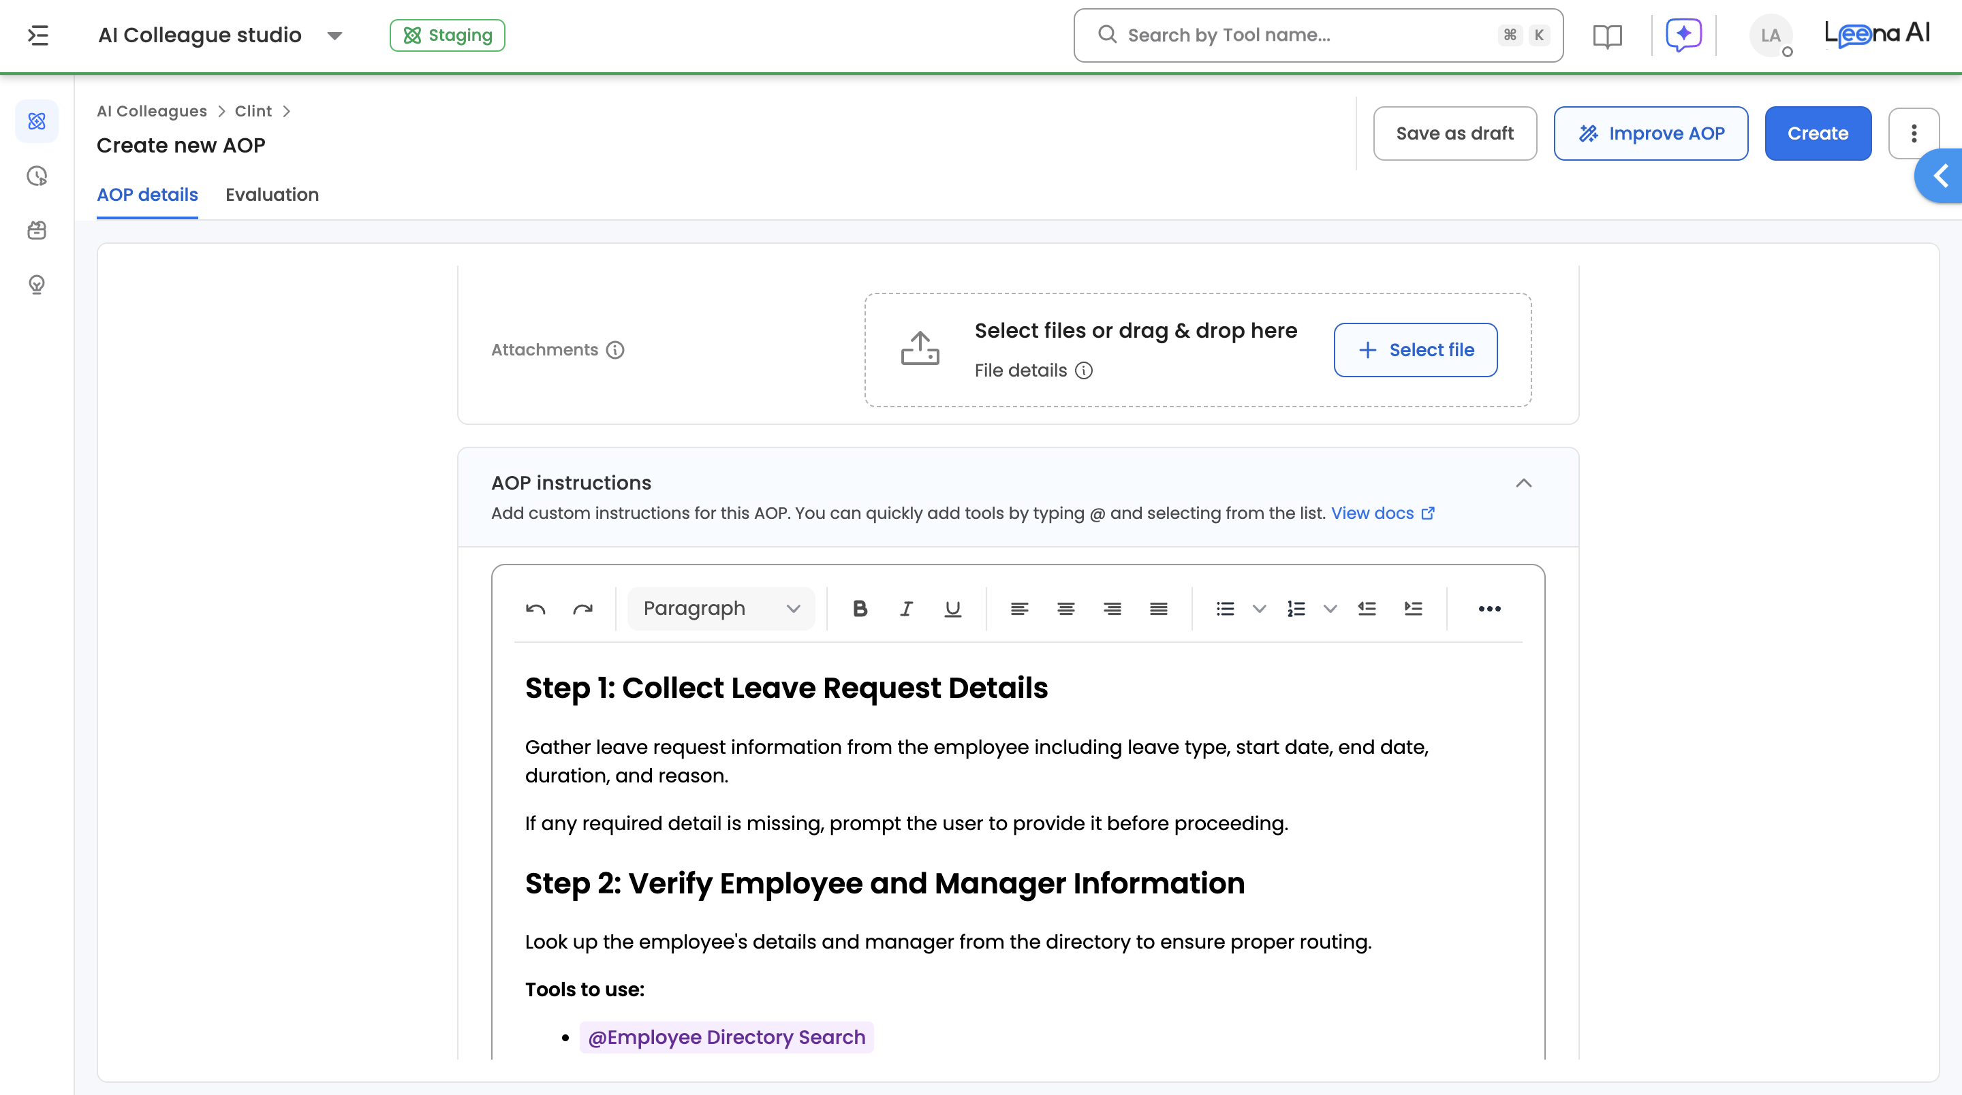Click the Create new AOP title

(181, 146)
